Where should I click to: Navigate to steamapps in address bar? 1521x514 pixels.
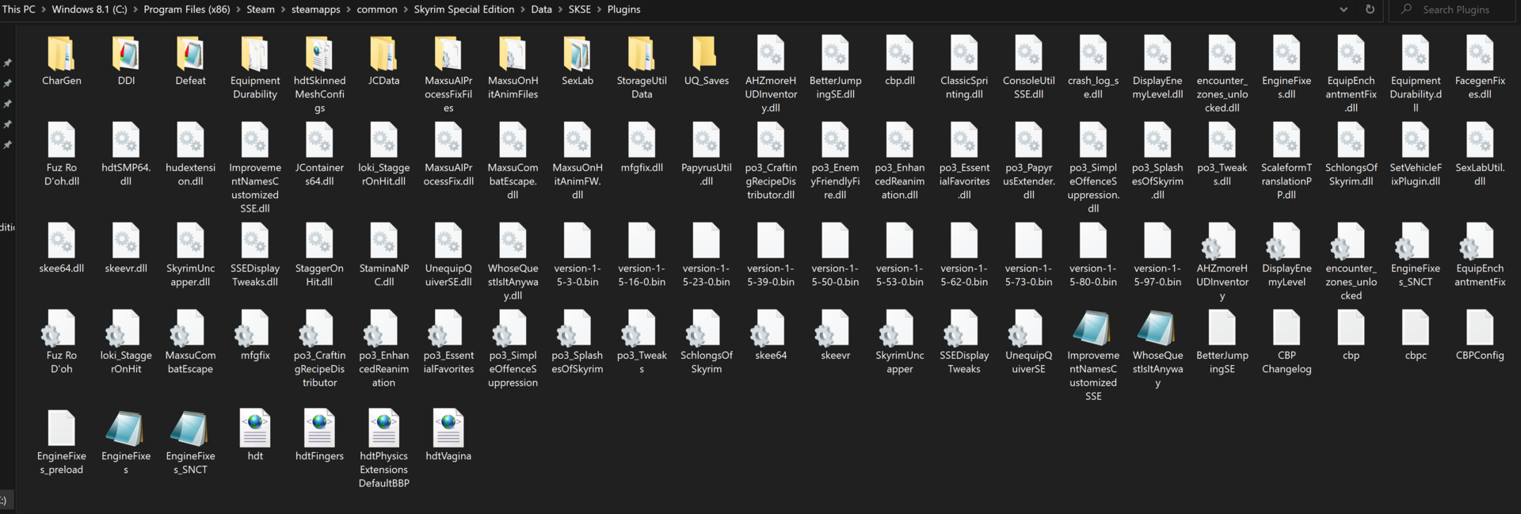click(x=315, y=10)
